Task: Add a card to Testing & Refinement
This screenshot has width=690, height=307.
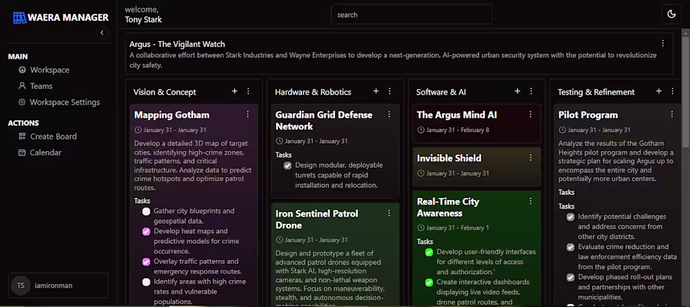Action: pos(659,91)
